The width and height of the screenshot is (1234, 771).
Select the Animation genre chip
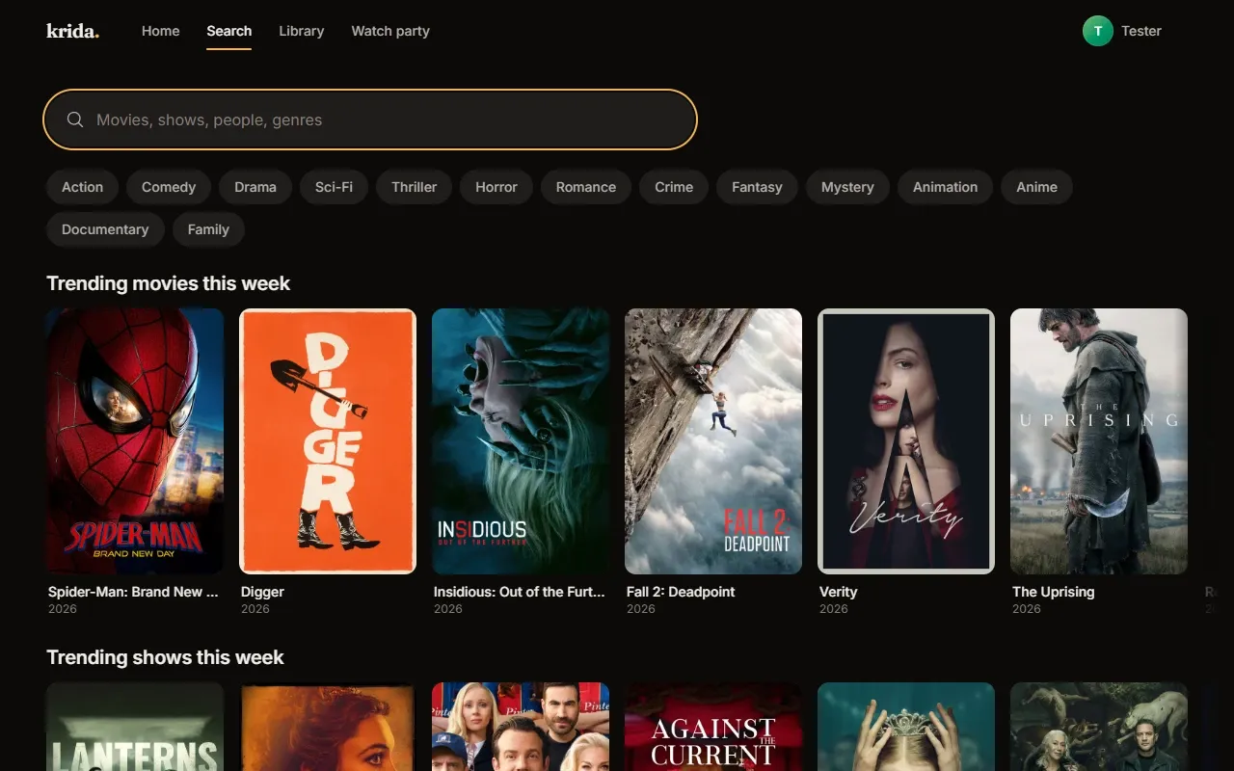(x=945, y=187)
